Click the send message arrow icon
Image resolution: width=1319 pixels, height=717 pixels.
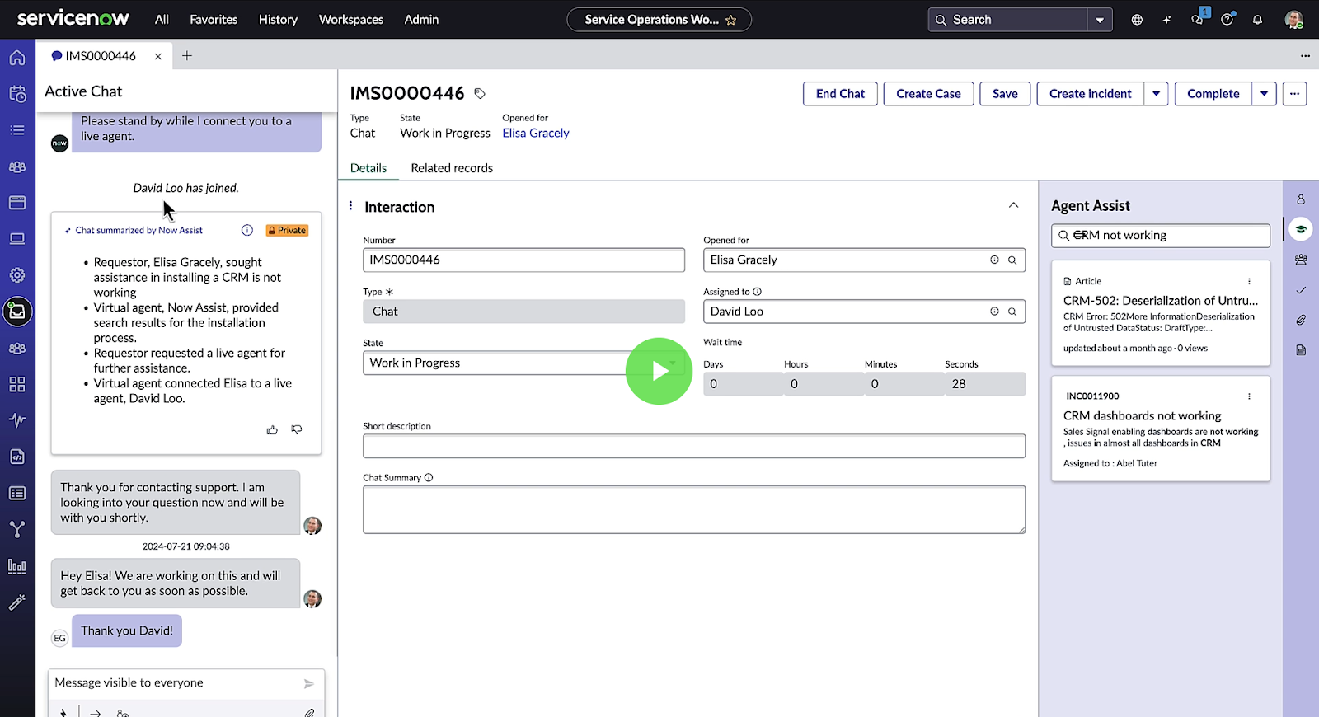tap(308, 683)
